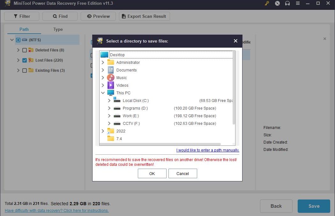Click the Administrator folder icon
This screenshot has width=335, height=216.
(x=111, y=62)
